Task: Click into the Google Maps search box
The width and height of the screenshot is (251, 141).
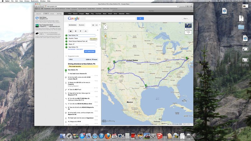Action: click(x=110, y=18)
